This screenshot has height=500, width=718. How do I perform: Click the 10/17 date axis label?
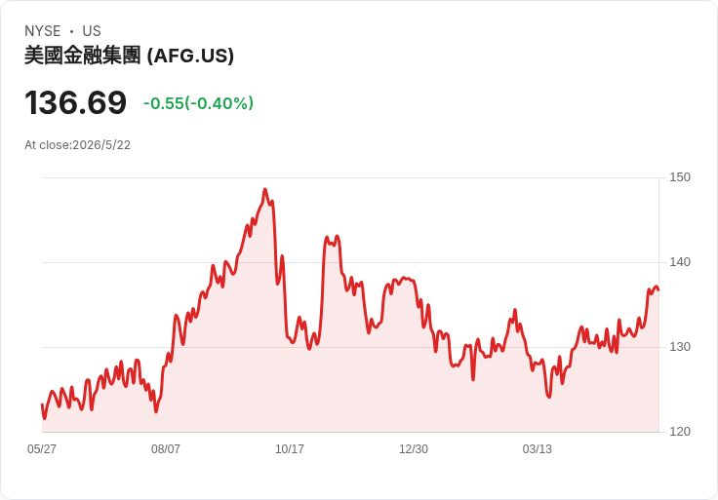290,448
